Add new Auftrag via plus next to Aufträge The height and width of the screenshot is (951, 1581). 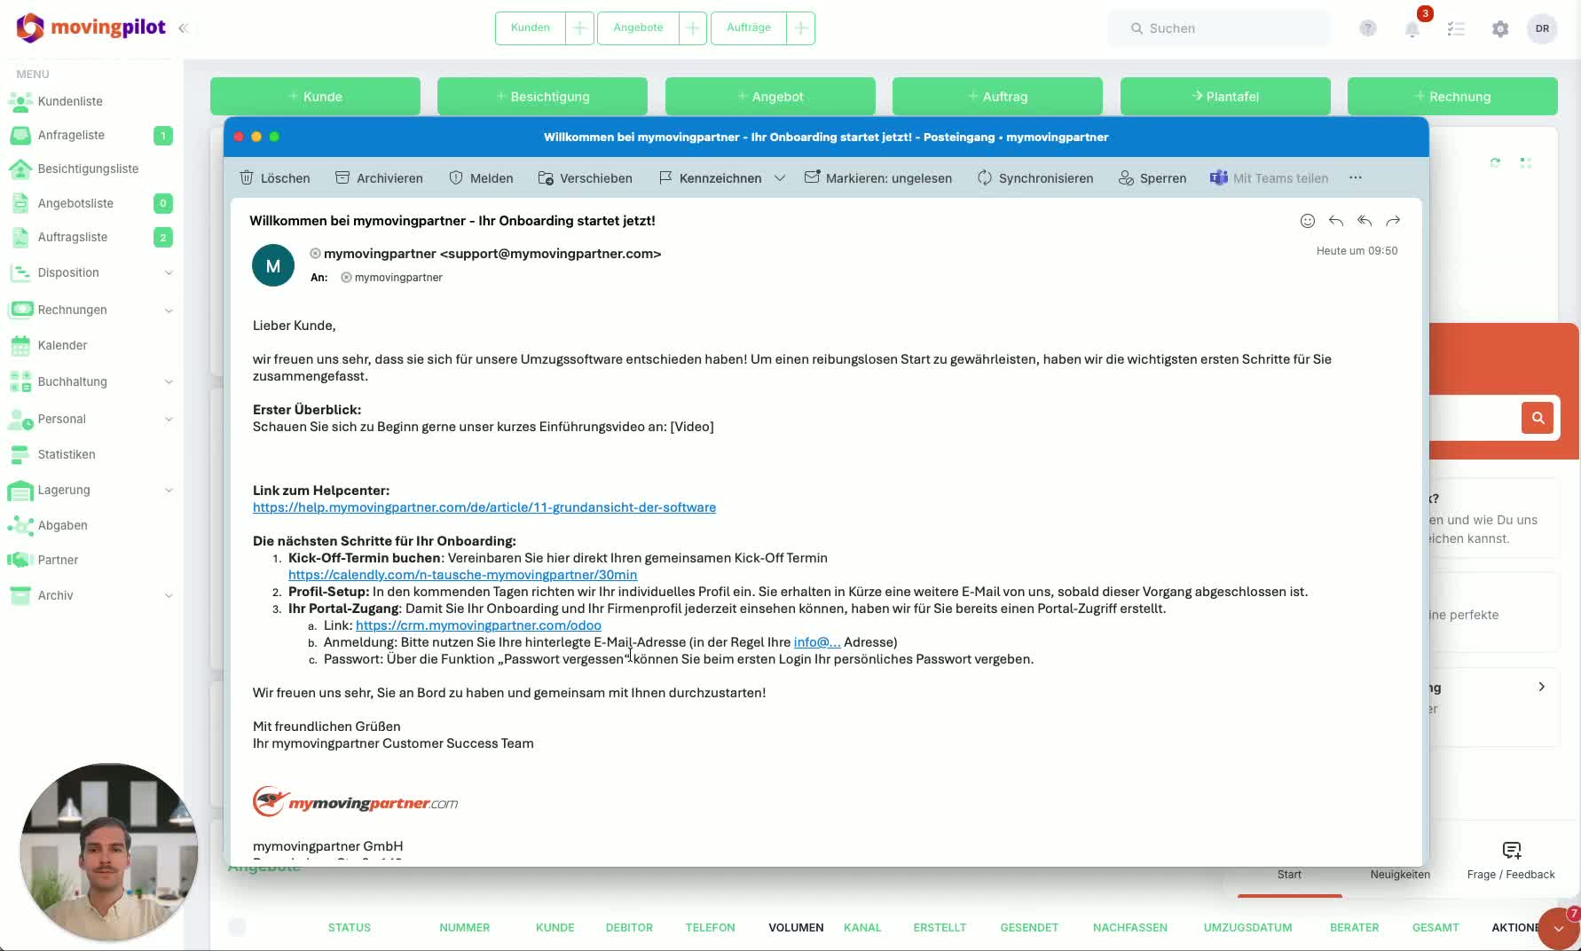click(x=801, y=28)
